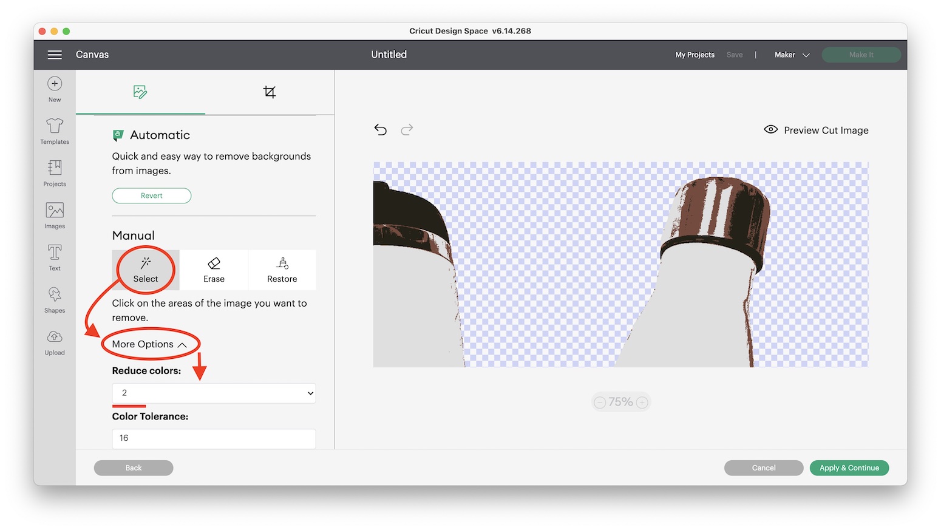This screenshot has height=530, width=941.
Task: Open the Upload panel in the sidebar
Action: (x=54, y=342)
